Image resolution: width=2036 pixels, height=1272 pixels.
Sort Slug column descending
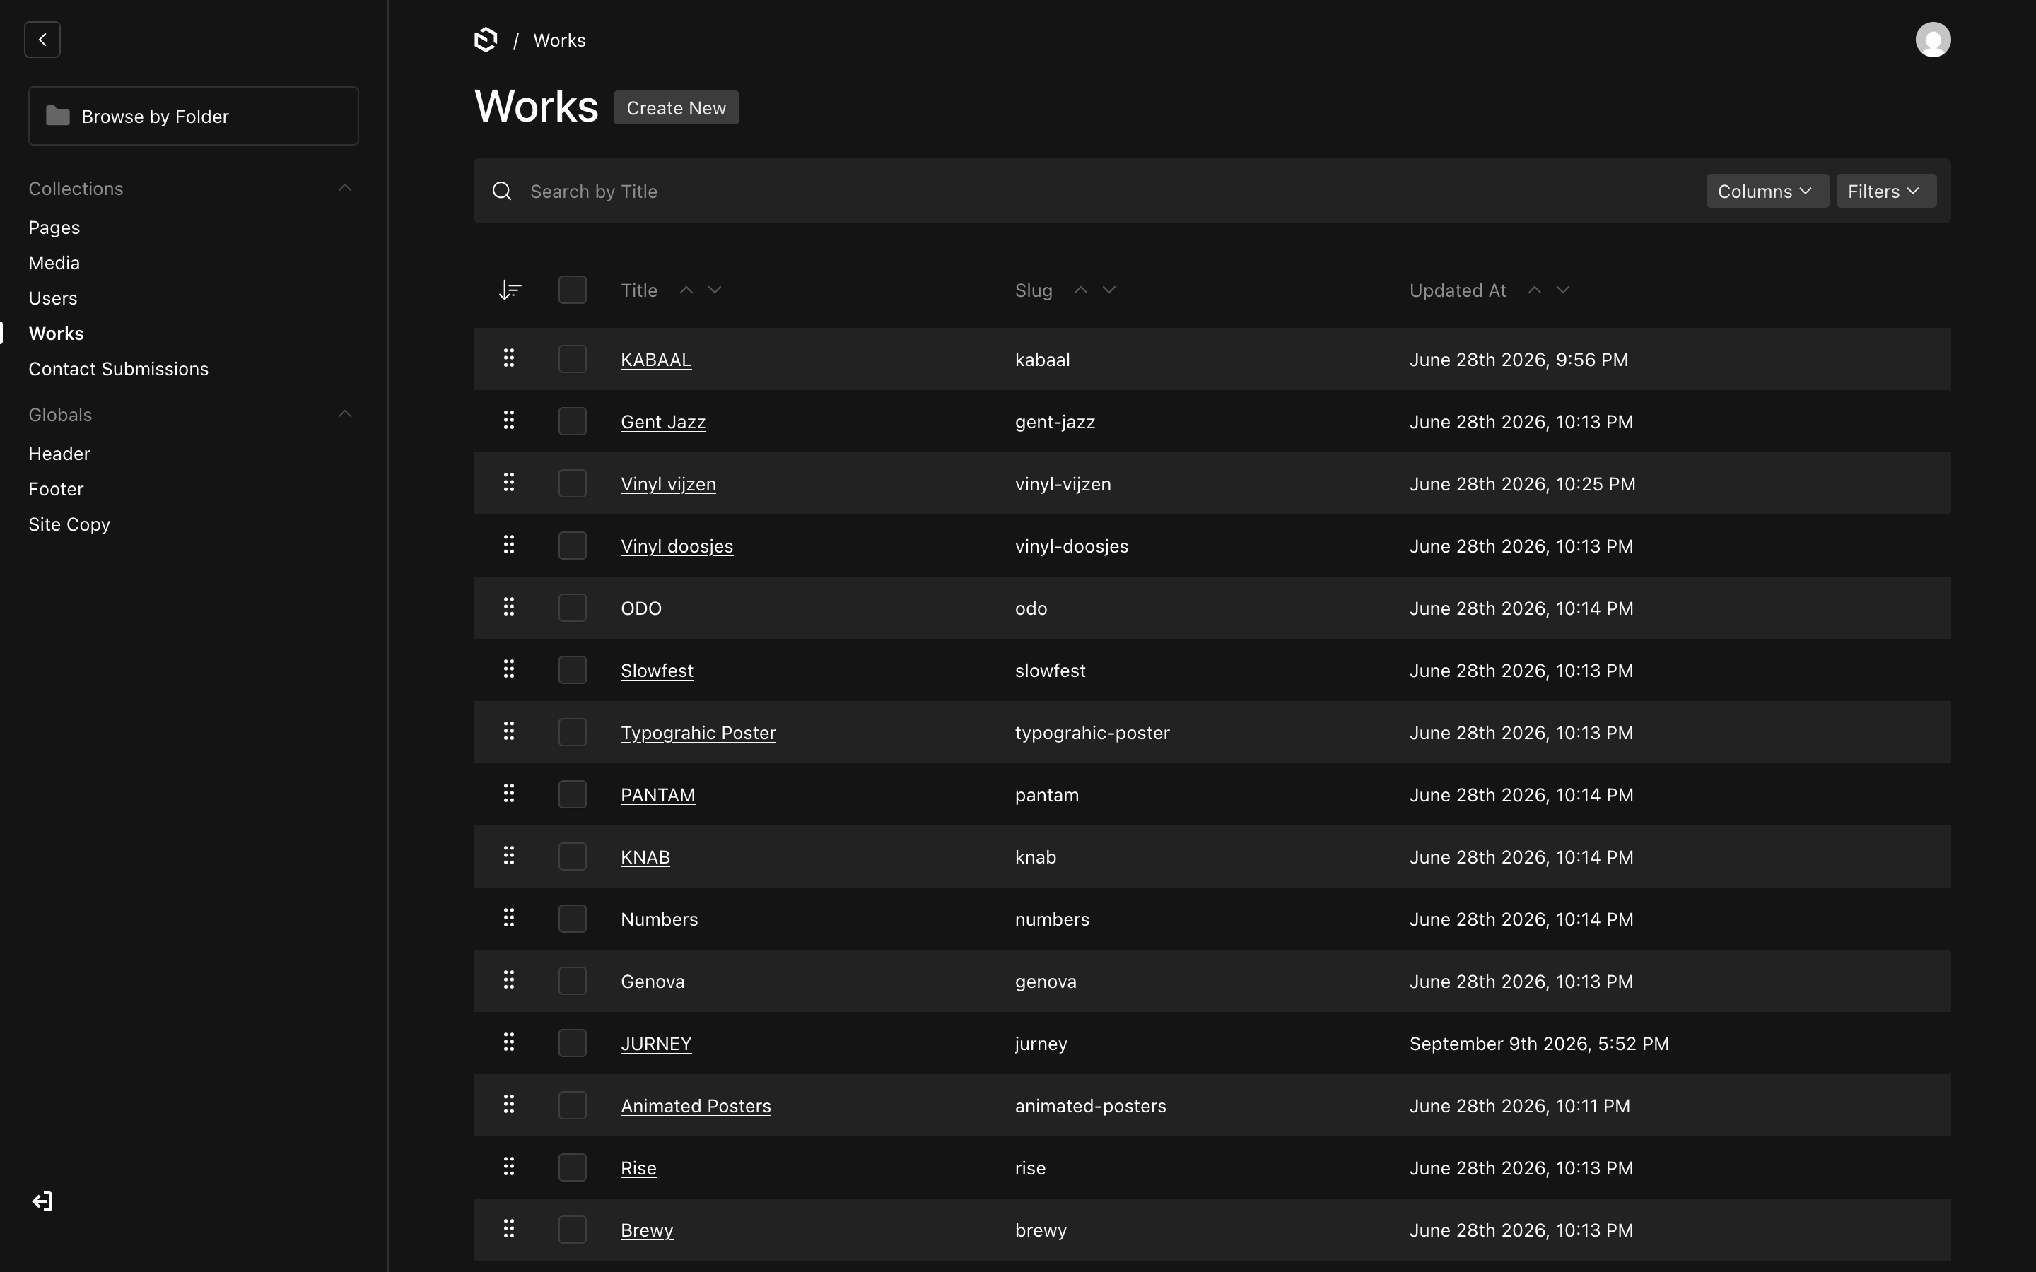tap(1110, 290)
